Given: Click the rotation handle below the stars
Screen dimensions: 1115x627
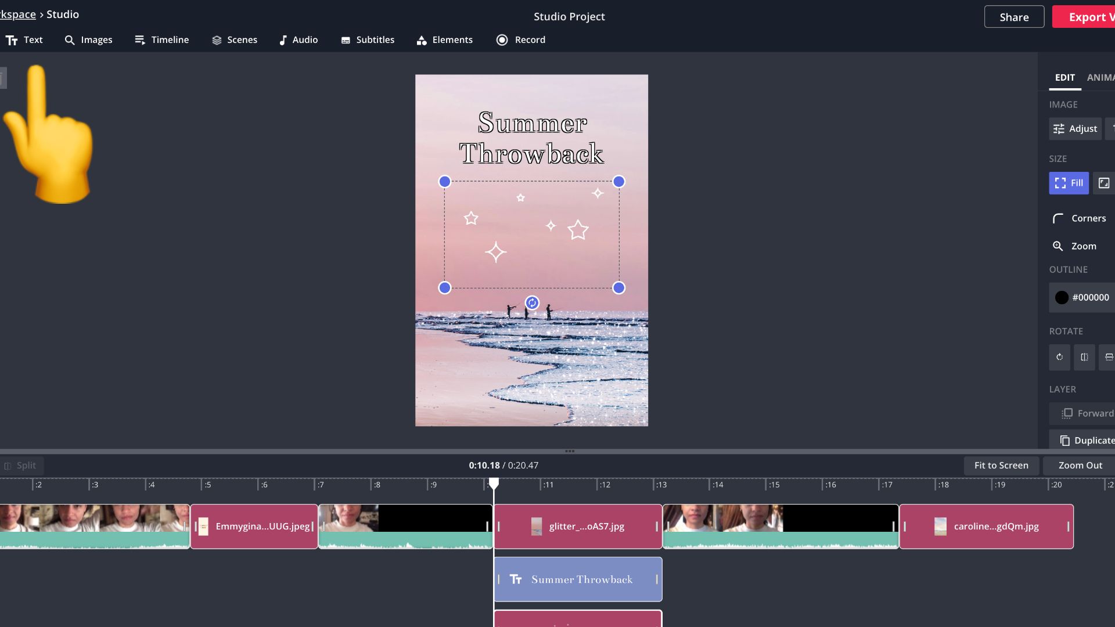Looking at the screenshot, I should pos(532,303).
